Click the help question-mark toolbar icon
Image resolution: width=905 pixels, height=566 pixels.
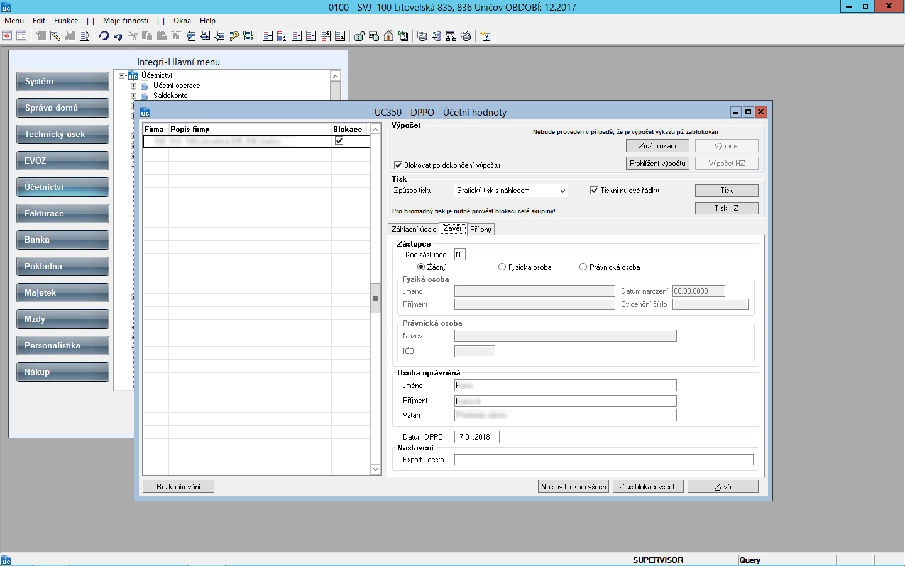[486, 36]
